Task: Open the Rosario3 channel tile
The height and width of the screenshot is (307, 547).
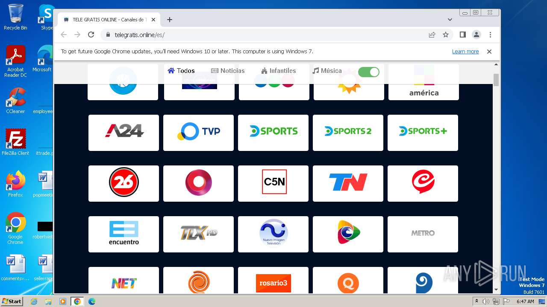Action: [273, 280]
